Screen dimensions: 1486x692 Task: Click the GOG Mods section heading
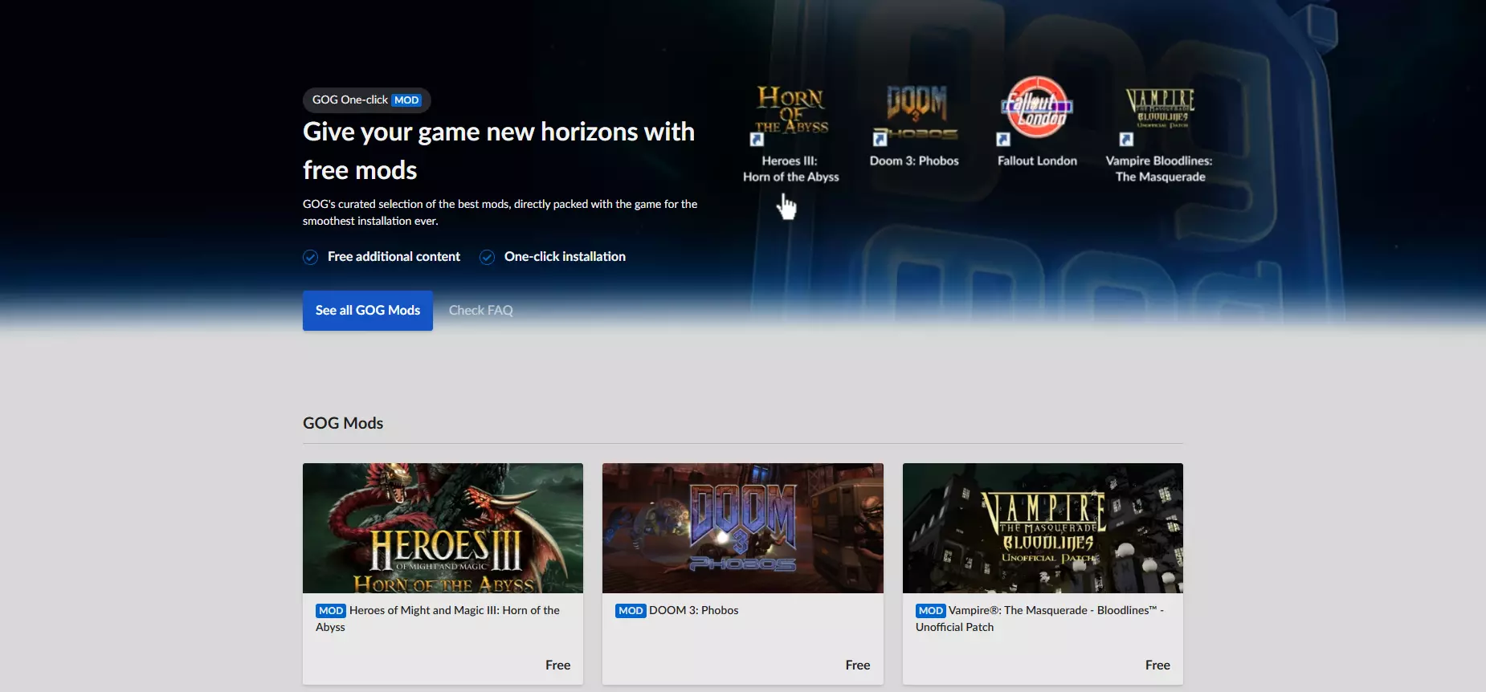(x=343, y=423)
